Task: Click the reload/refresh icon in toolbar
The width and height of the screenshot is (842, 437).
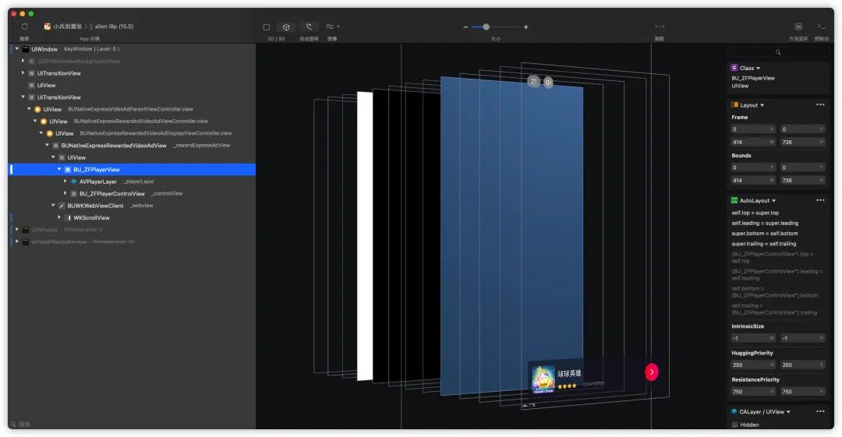Action: point(25,26)
